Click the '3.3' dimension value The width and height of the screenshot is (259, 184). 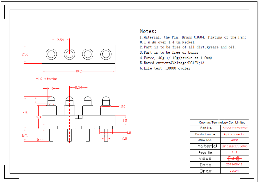coord(39,117)
